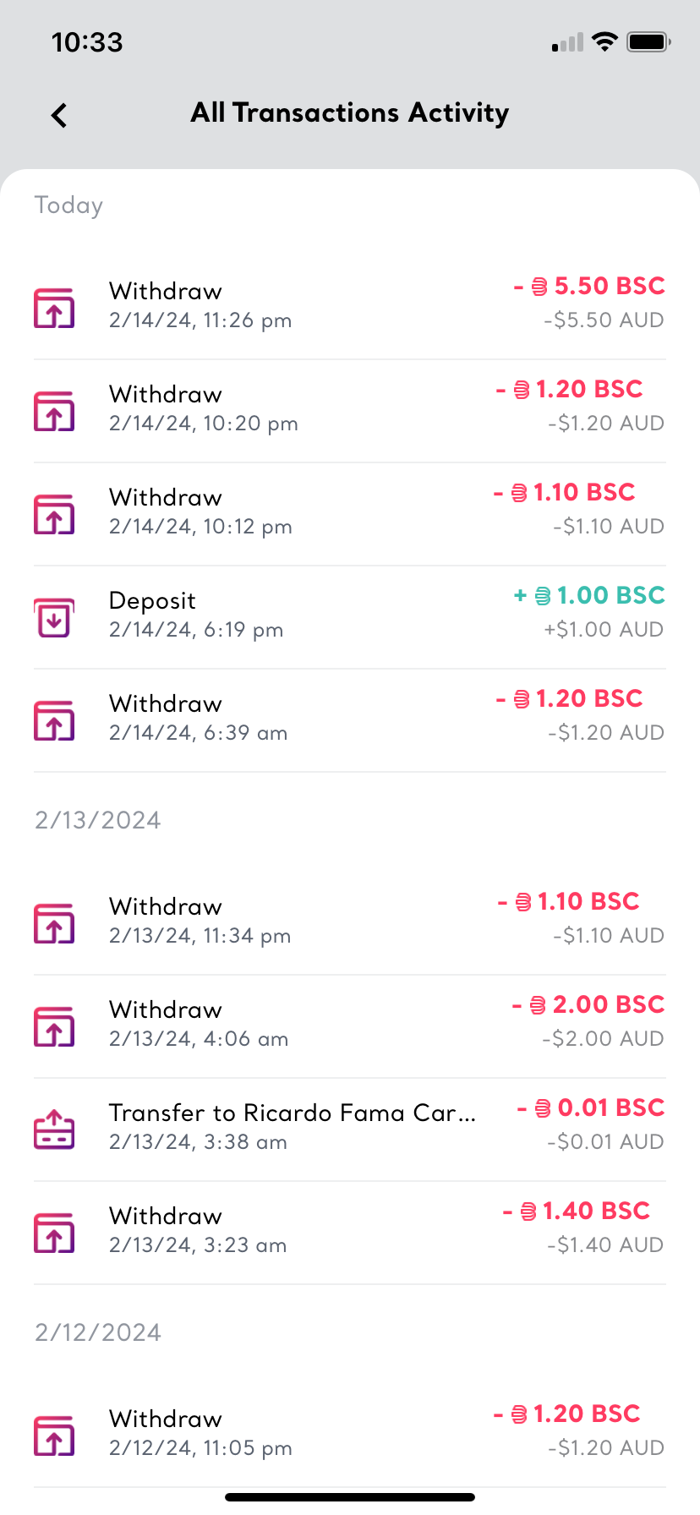Tap the - 2.00 BSC withdrawal amount
Image resolution: width=700 pixels, height=1515 pixels.
click(588, 1004)
